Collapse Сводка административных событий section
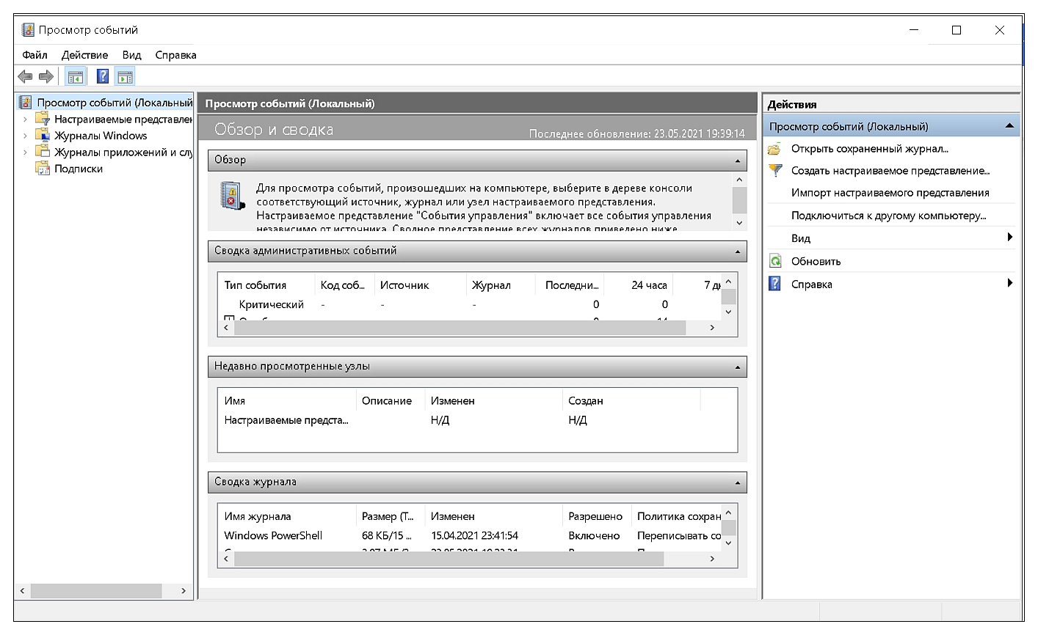The image size is (1038, 635). click(x=738, y=252)
